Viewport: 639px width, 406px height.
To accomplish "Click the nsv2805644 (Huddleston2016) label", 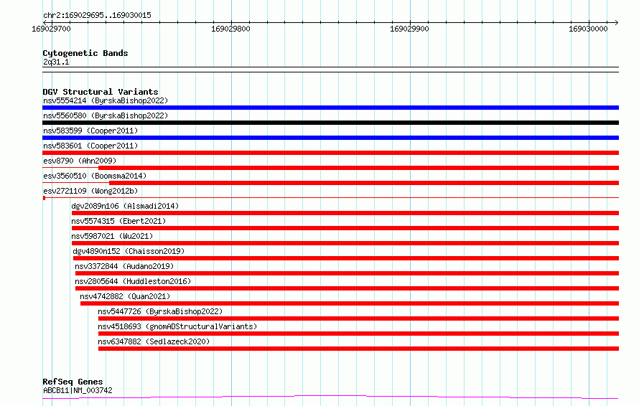I will pyautogui.click(x=133, y=281).
